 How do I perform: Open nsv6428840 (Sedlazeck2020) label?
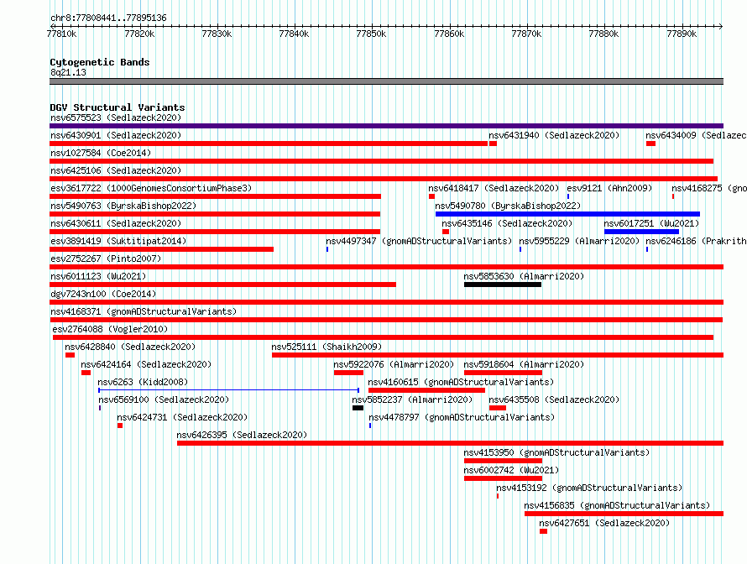click(x=130, y=347)
